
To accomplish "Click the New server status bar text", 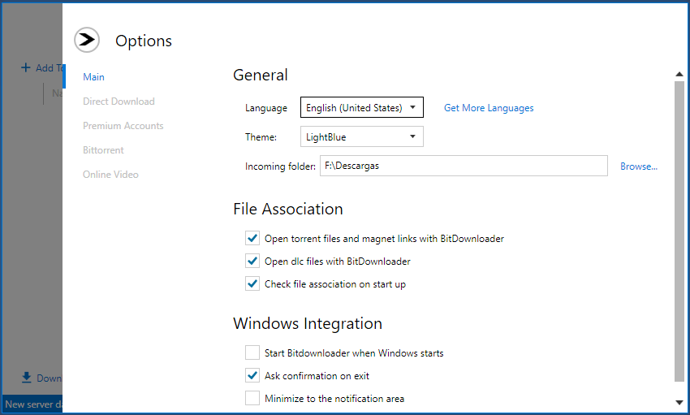I will pos(33,404).
